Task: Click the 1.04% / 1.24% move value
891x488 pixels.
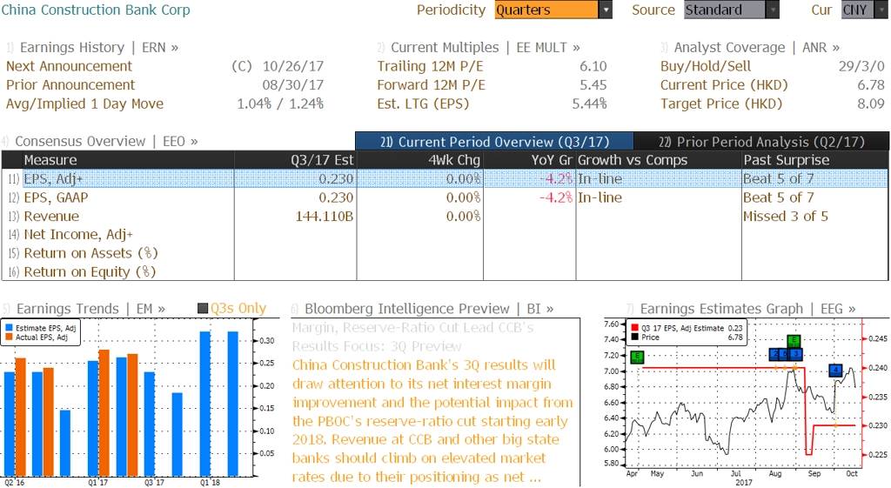Action: coord(280,104)
